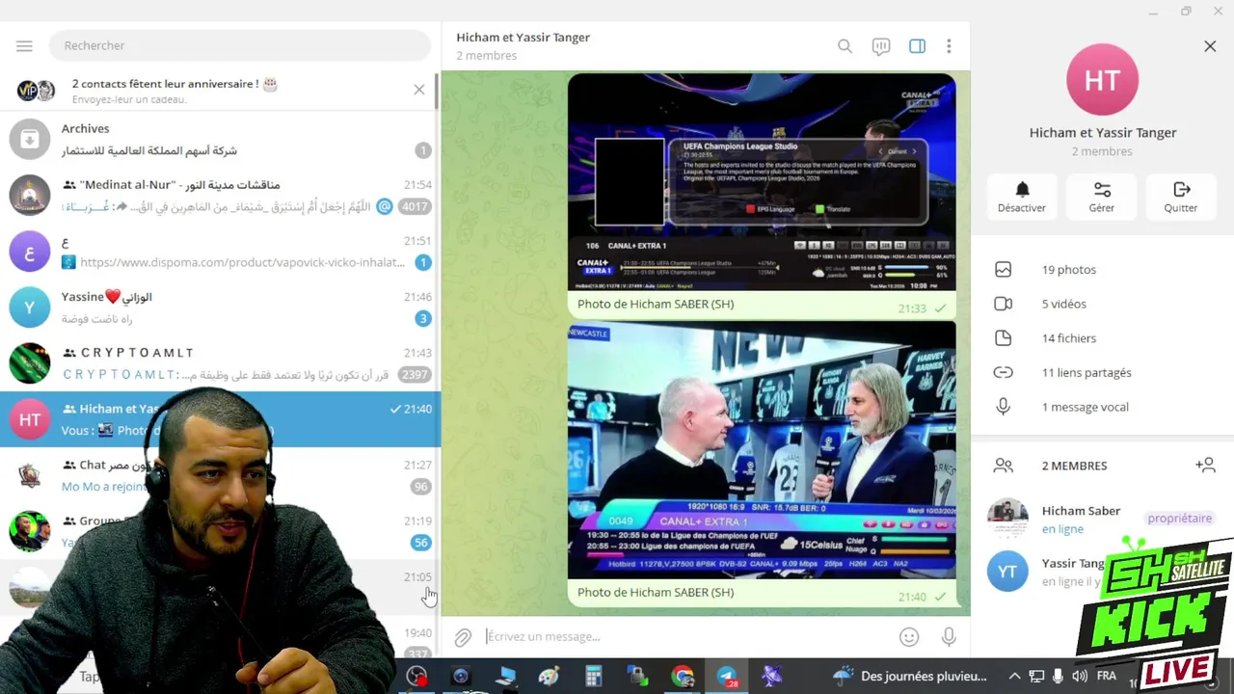Click the unread badge 2397
1234x694 pixels.
[x=415, y=374]
